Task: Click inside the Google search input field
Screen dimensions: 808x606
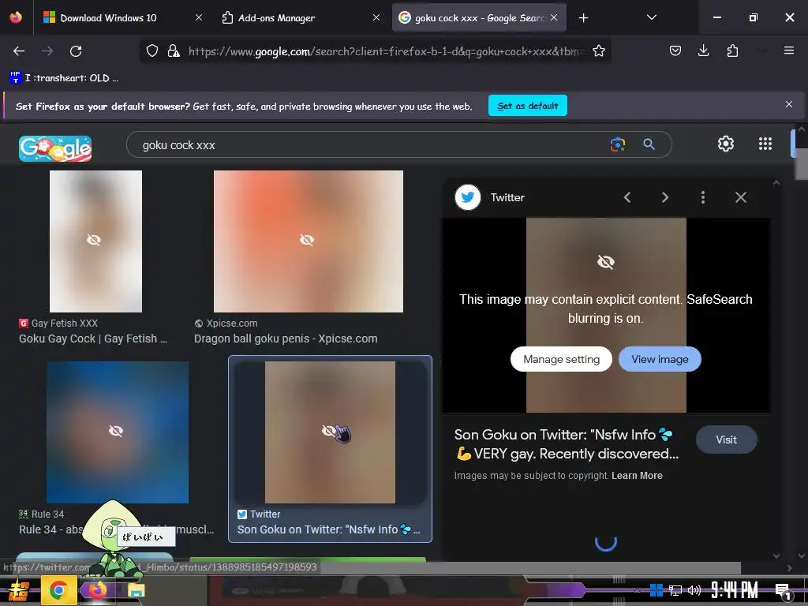Action: (371, 145)
